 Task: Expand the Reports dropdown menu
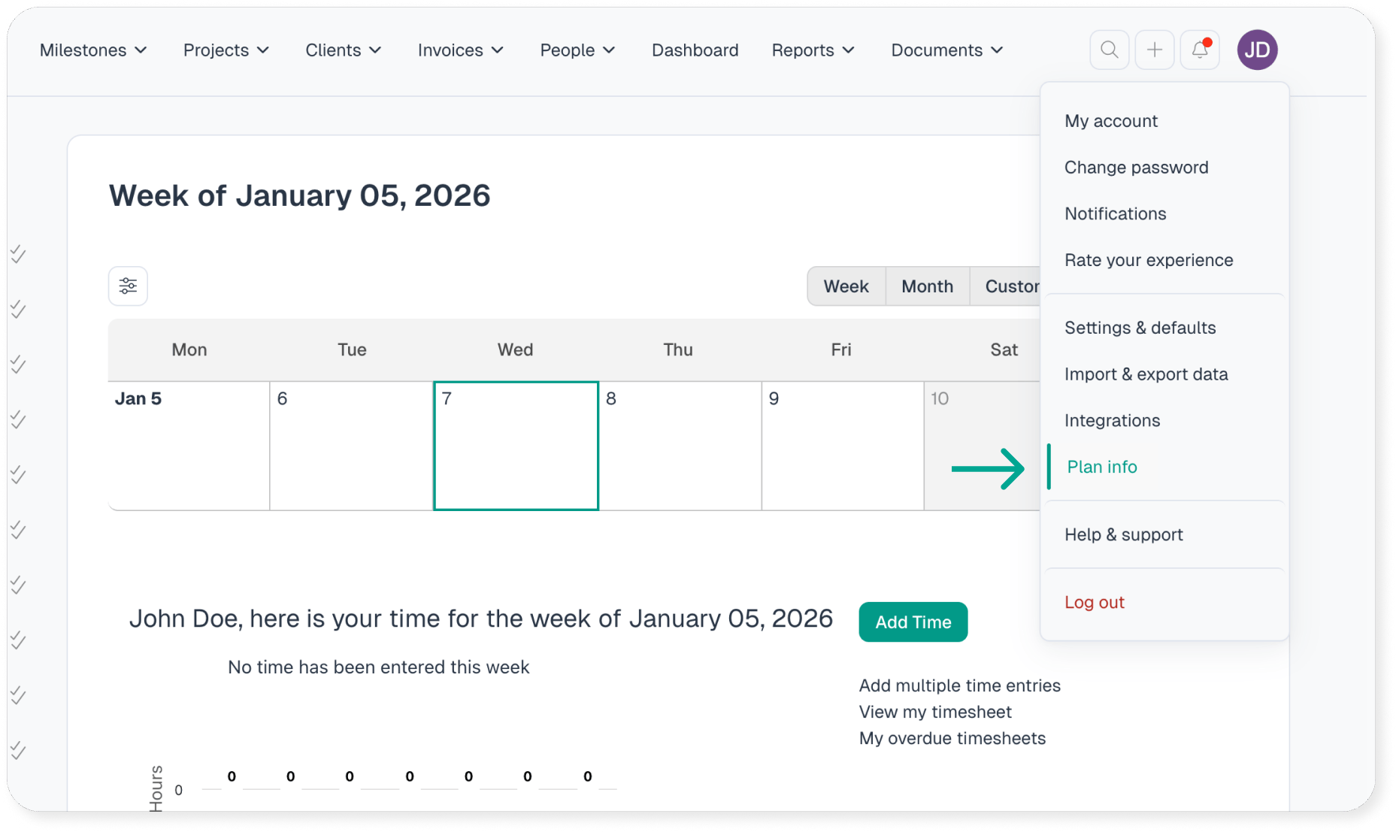tap(813, 50)
